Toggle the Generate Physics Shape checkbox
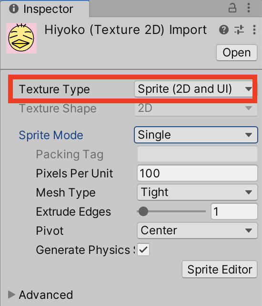The image size is (262, 306). 143,250
